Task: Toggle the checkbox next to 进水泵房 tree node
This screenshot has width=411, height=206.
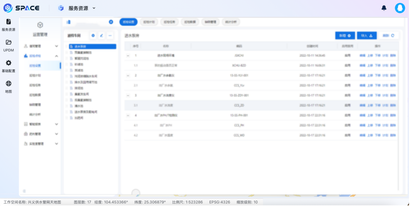Action: tap(66, 46)
